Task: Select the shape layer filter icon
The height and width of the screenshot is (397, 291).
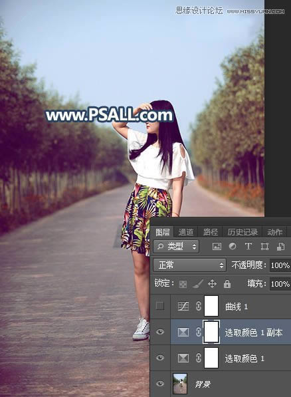Action: tap(264, 246)
